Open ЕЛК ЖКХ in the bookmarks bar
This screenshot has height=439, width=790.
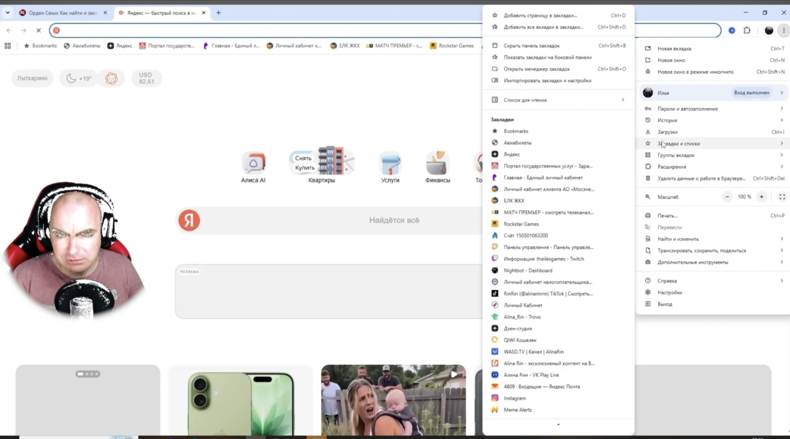(345, 46)
